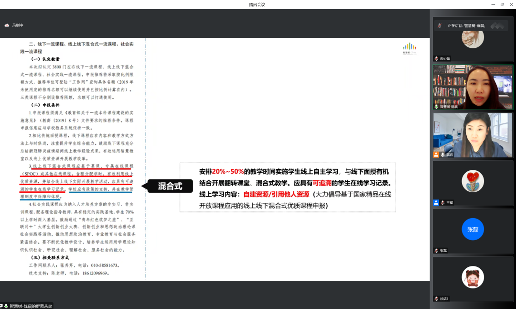Image resolution: width=516 pixels, height=309 pixels.
Task: Click 王琛's muted microphone icon
Action: [x=443, y=202]
